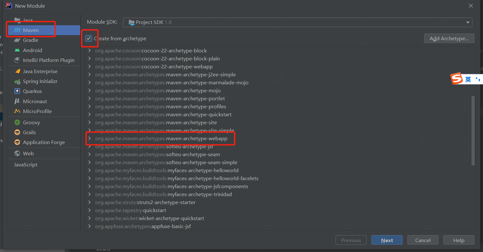
Task: Select Java module type
Action: [44, 20]
